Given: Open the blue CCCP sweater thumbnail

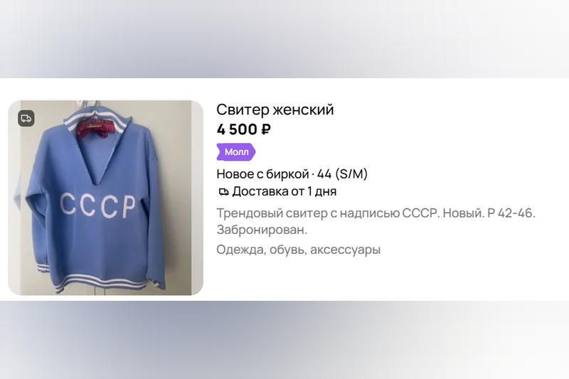Looking at the screenshot, I should pos(105,198).
